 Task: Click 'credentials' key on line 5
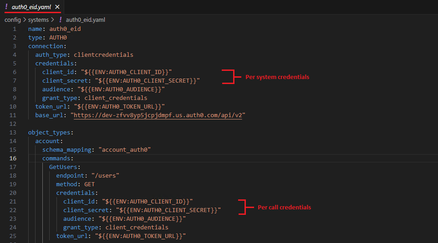[x=55, y=64]
